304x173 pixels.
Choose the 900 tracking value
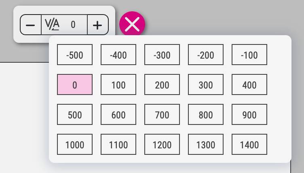pyautogui.click(x=249, y=115)
